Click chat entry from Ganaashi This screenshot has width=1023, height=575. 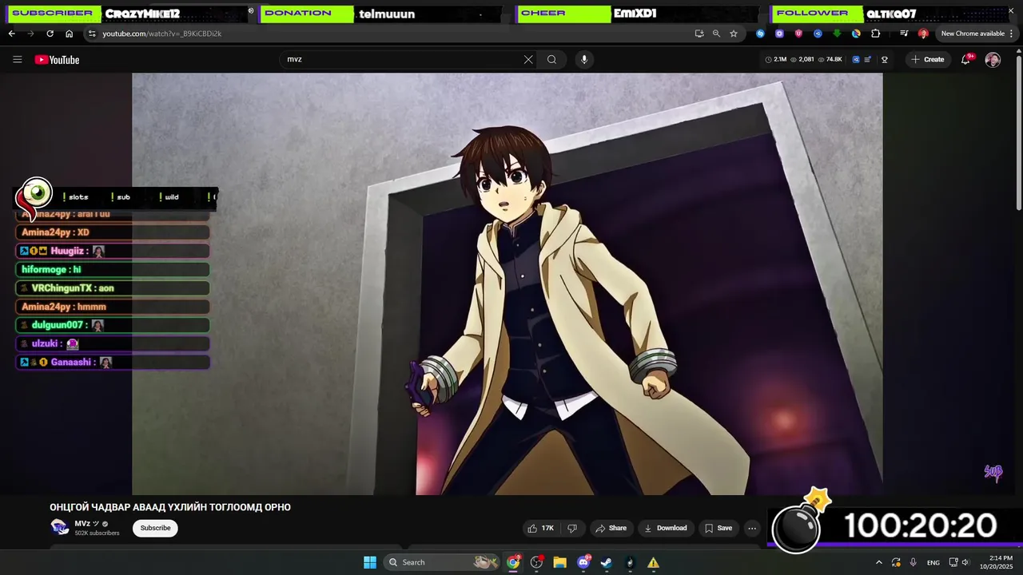[113, 362]
